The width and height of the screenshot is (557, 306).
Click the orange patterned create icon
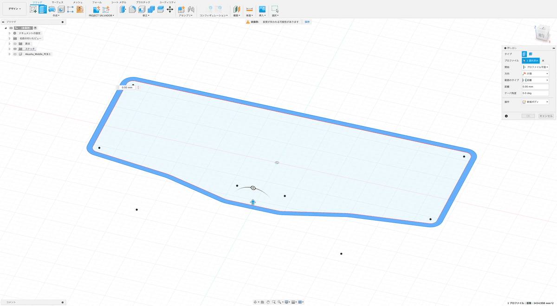(x=80, y=9)
